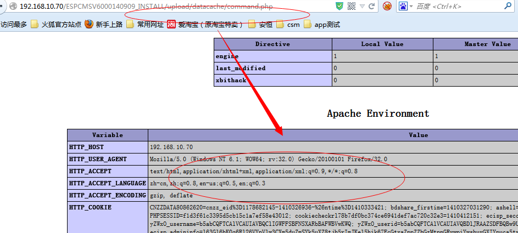The image size is (518, 233).
Task: Click the red 淘 Taobao icon
Action: coord(171,24)
